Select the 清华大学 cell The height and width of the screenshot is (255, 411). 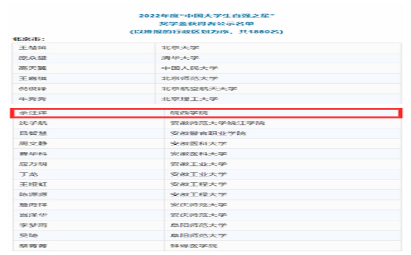pos(176,57)
